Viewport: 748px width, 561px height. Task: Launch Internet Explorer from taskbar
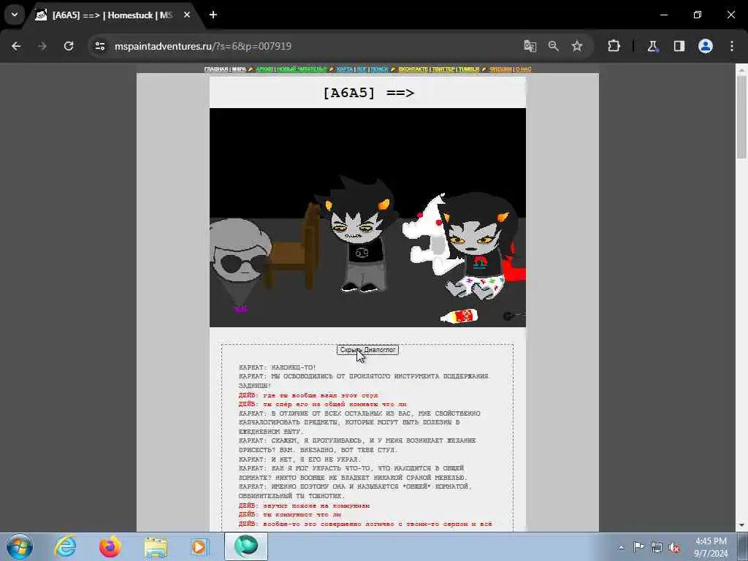click(x=65, y=546)
